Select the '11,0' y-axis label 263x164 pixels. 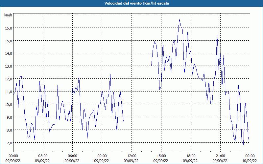pyautogui.click(x=9, y=92)
